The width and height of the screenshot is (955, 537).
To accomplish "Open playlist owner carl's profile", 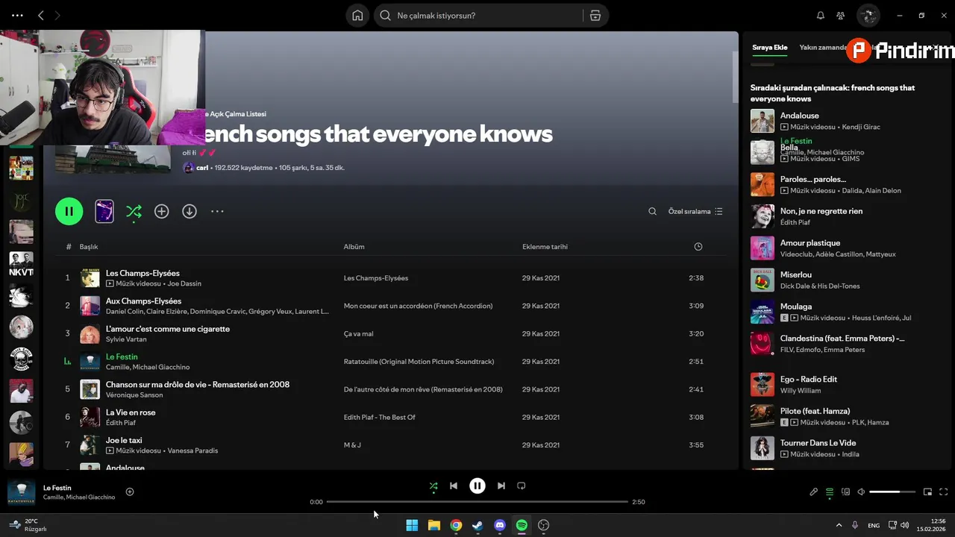I will tap(202, 168).
